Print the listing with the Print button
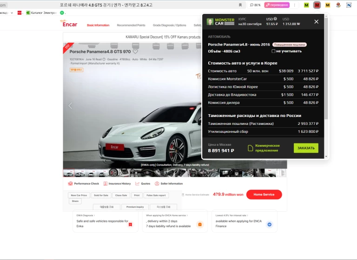 point(137,195)
